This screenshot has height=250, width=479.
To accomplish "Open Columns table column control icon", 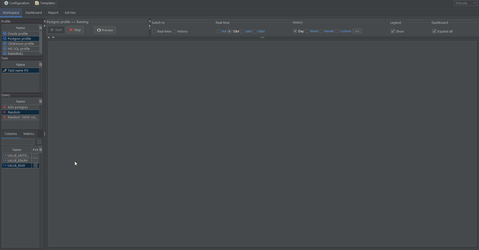I will [41, 150].
